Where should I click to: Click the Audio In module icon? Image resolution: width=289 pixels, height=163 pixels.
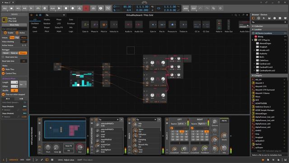click(x=128, y=24)
